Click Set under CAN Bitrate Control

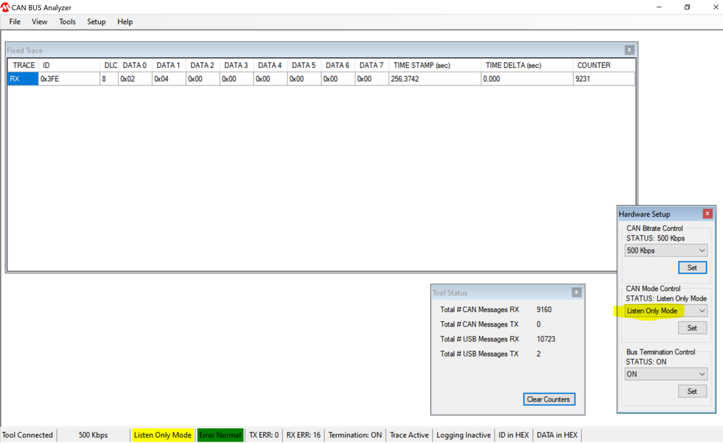(x=692, y=267)
